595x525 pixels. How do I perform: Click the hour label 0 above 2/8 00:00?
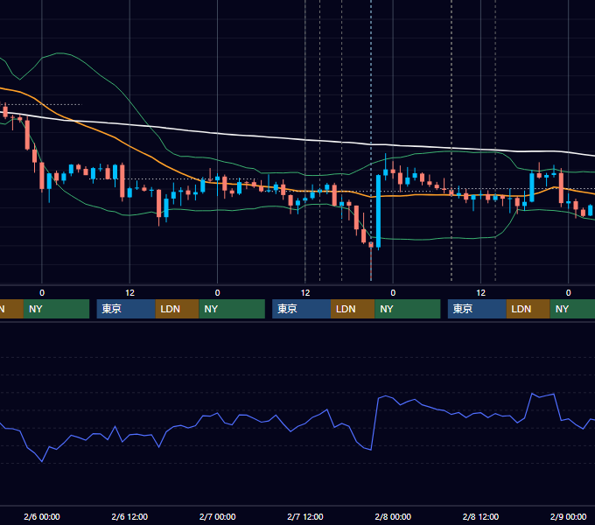(393, 293)
